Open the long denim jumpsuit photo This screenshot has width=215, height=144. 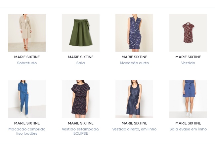pyautogui.click(x=27, y=99)
